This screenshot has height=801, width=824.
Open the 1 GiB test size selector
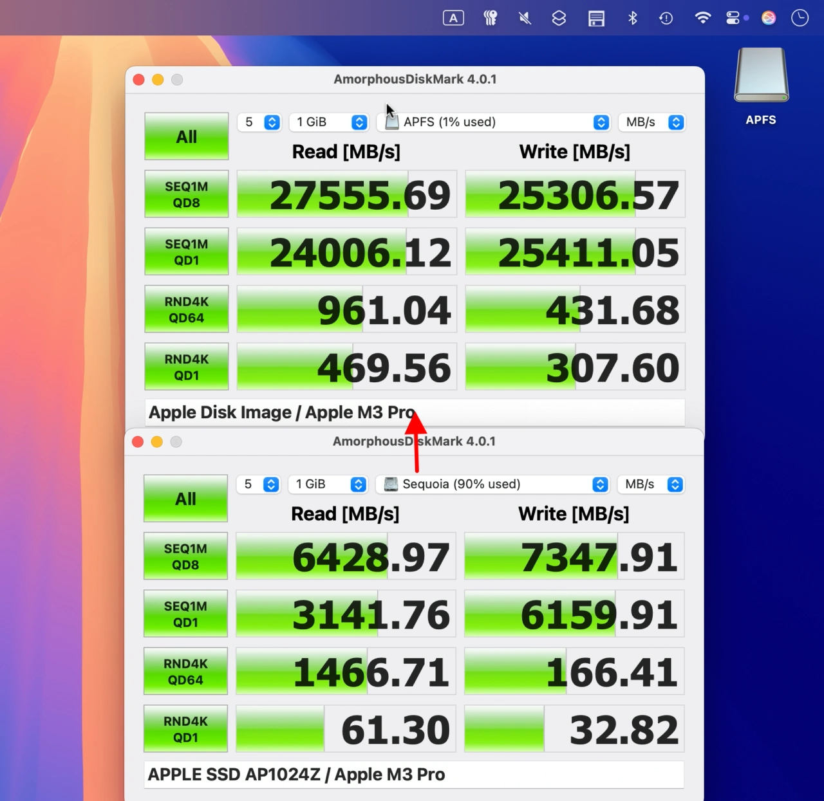pyautogui.click(x=329, y=122)
